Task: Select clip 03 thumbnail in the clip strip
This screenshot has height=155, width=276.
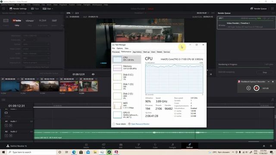Action: pos(49,86)
